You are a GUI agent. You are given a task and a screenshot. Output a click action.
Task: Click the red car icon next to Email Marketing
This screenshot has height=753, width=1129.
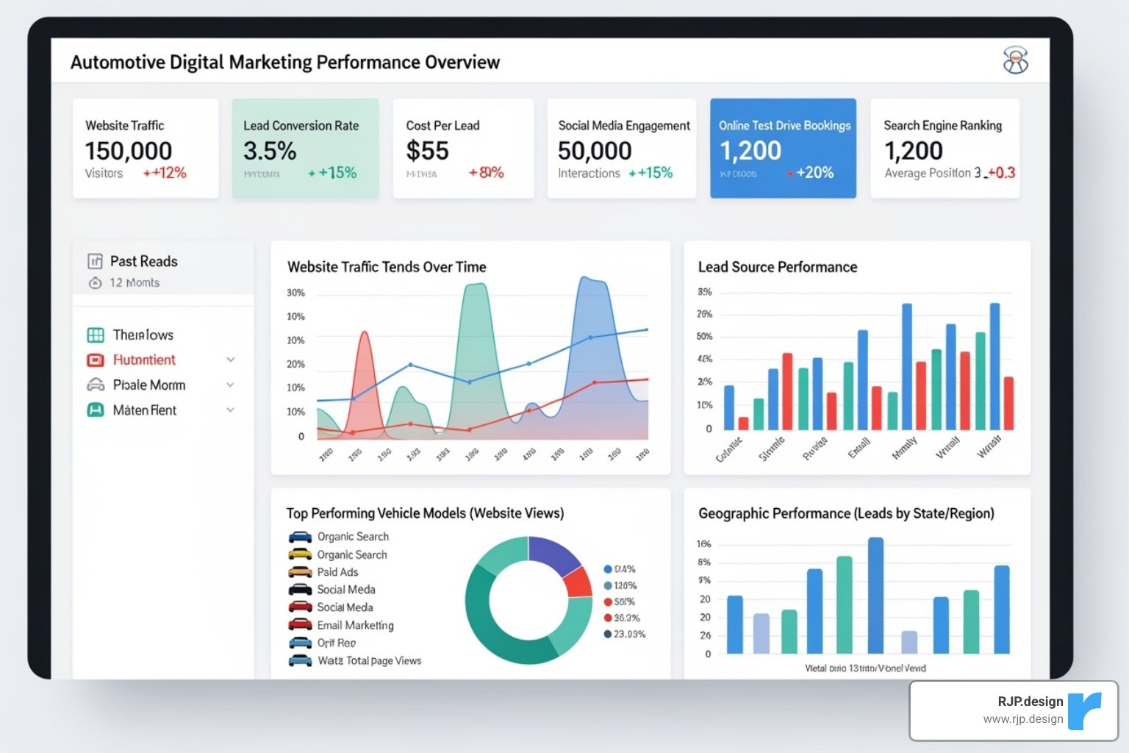pyautogui.click(x=301, y=624)
